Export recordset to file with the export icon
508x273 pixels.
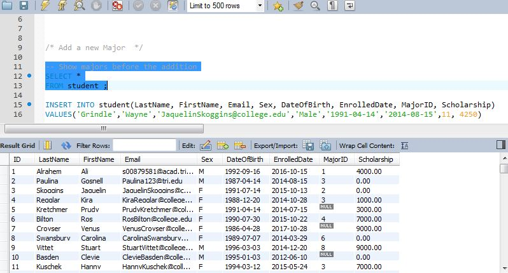click(x=308, y=145)
